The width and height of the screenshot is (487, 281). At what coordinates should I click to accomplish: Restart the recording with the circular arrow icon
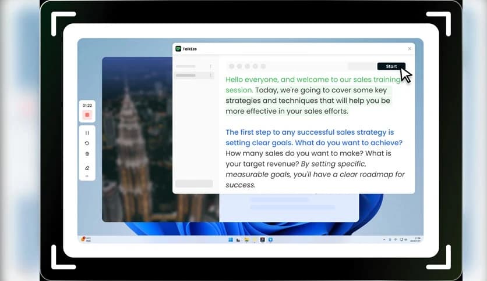[x=87, y=143]
